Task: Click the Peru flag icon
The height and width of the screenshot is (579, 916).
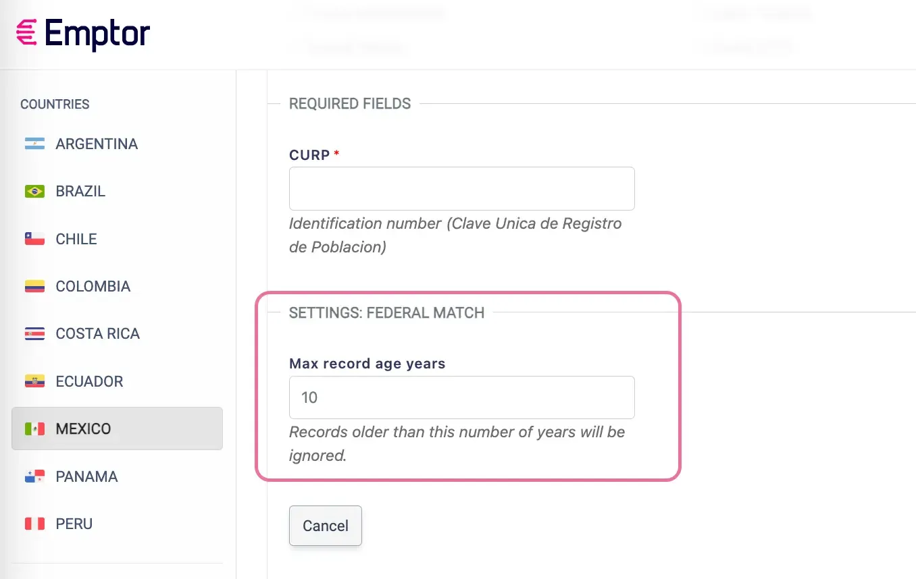Action: click(x=34, y=523)
